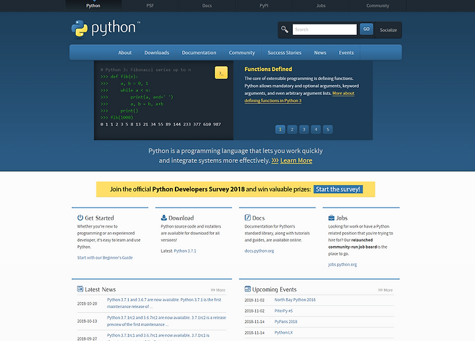Click the Functions Defined heading
Screen dimensions: 475x341
click(268, 69)
